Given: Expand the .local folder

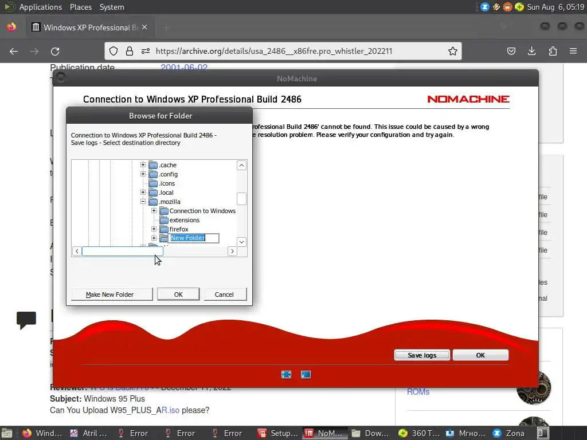Looking at the screenshot, I should click(x=143, y=192).
